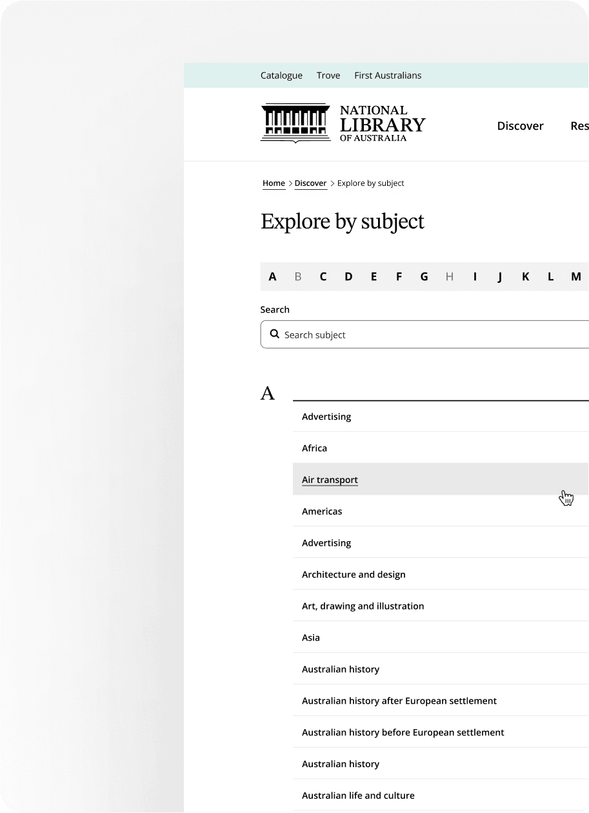Open the Catalogue link in top bar
Screen dimensions: 589x813
(x=281, y=76)
